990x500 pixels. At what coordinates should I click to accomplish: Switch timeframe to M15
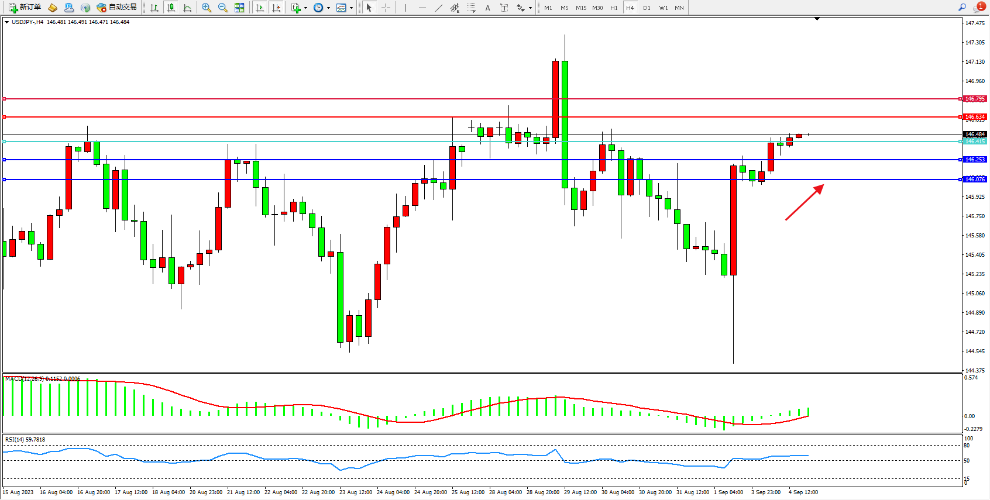580,8
